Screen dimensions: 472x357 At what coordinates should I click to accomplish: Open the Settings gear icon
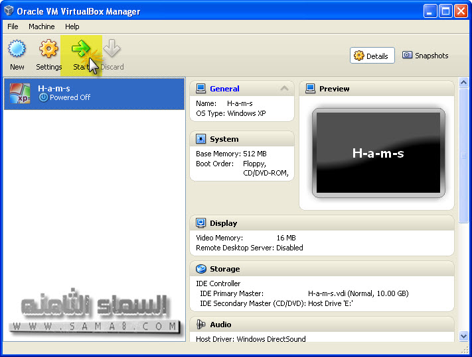48,50
